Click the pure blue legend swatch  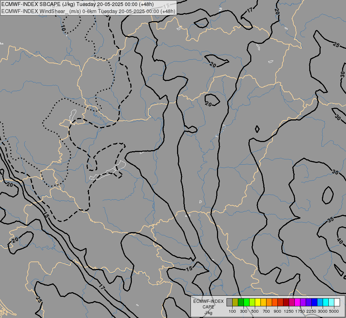coord(315,302)
